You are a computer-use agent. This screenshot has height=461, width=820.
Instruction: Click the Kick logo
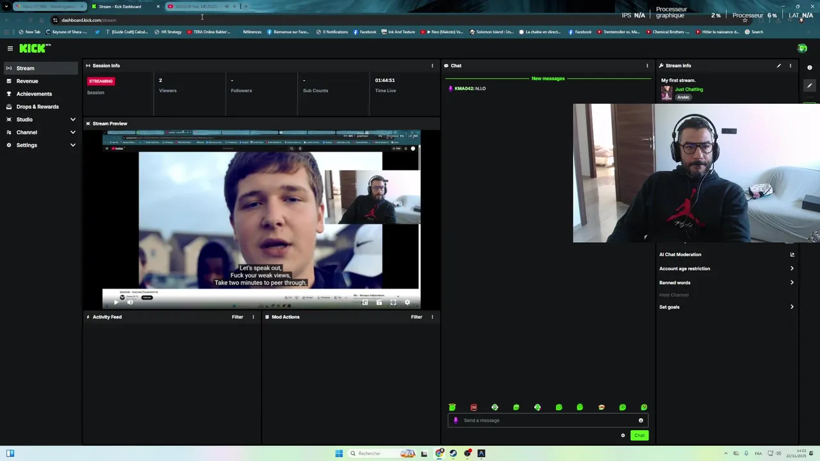click(x=35, y=48)
